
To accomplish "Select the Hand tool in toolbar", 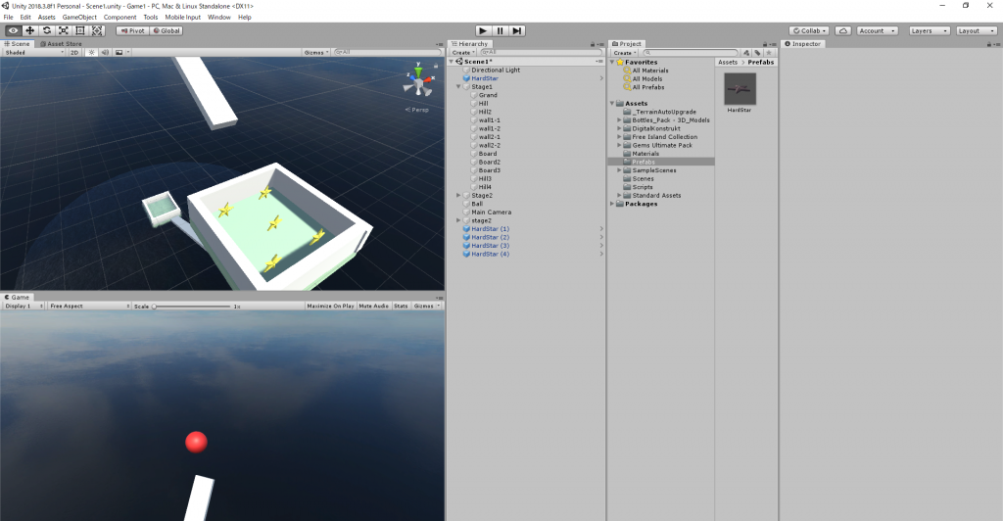I will point(13,30).
